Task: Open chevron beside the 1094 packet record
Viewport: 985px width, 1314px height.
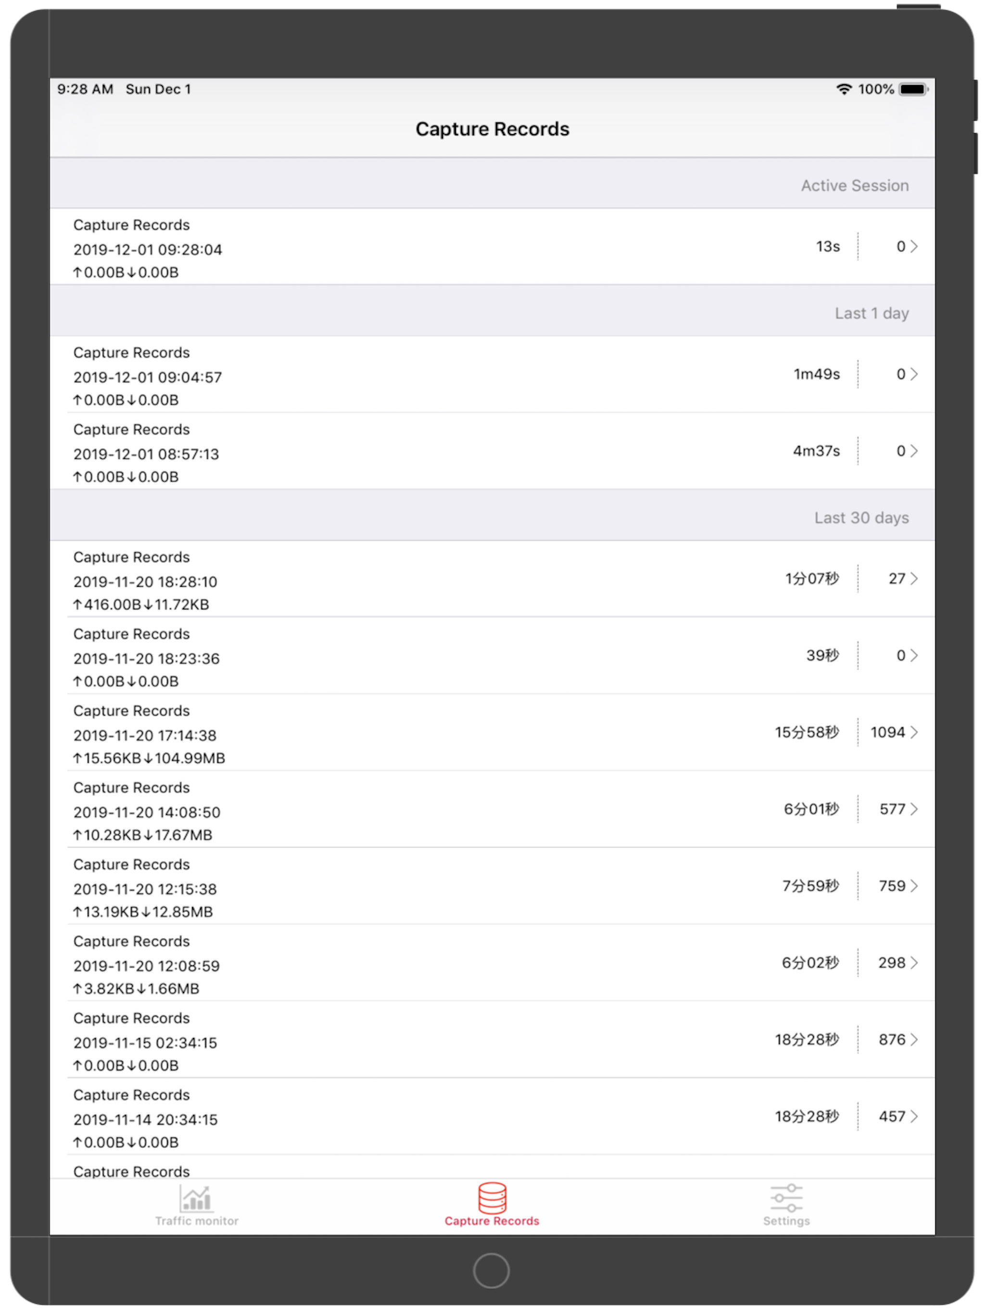Action: 915,733
